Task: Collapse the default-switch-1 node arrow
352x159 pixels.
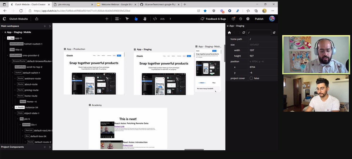Action: tap(13, 73)
